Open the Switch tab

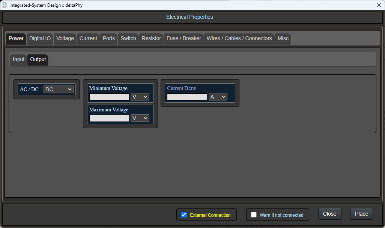click(128, 39)
